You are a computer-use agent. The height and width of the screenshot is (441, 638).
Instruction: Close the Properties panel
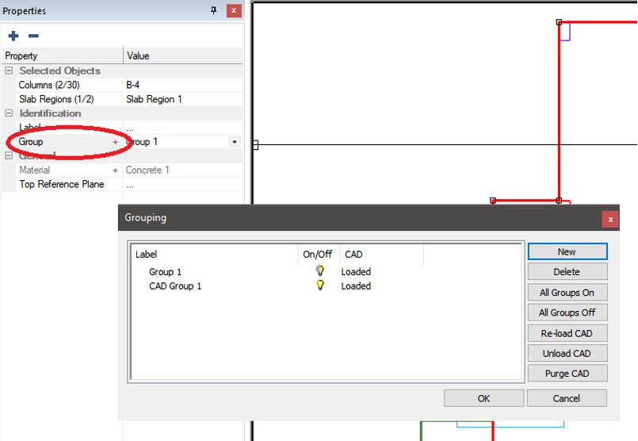tap(234, 11)
